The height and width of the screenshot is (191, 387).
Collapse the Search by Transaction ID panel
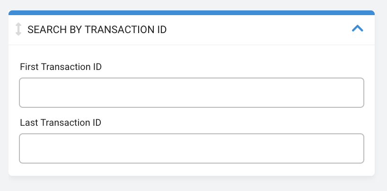pos(357,29)
